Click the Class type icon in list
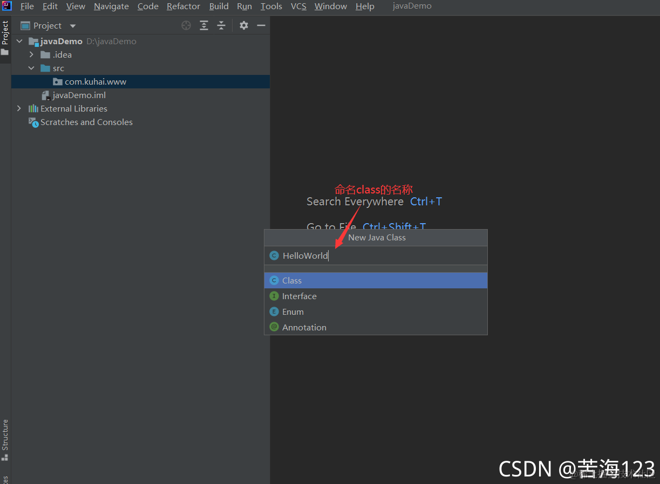660x484 pixels. tap(274, 280)
